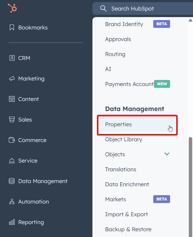Click the Marketing megaphone icon
The height and width of the screenshot is (237, 193).
tap(12, 78)
